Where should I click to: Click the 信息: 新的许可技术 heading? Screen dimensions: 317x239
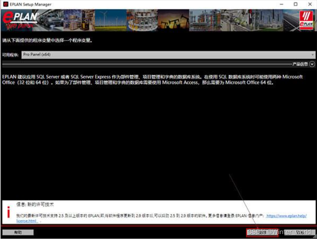click(x=35, y=204)
